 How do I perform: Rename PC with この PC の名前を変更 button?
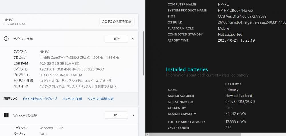117,22
